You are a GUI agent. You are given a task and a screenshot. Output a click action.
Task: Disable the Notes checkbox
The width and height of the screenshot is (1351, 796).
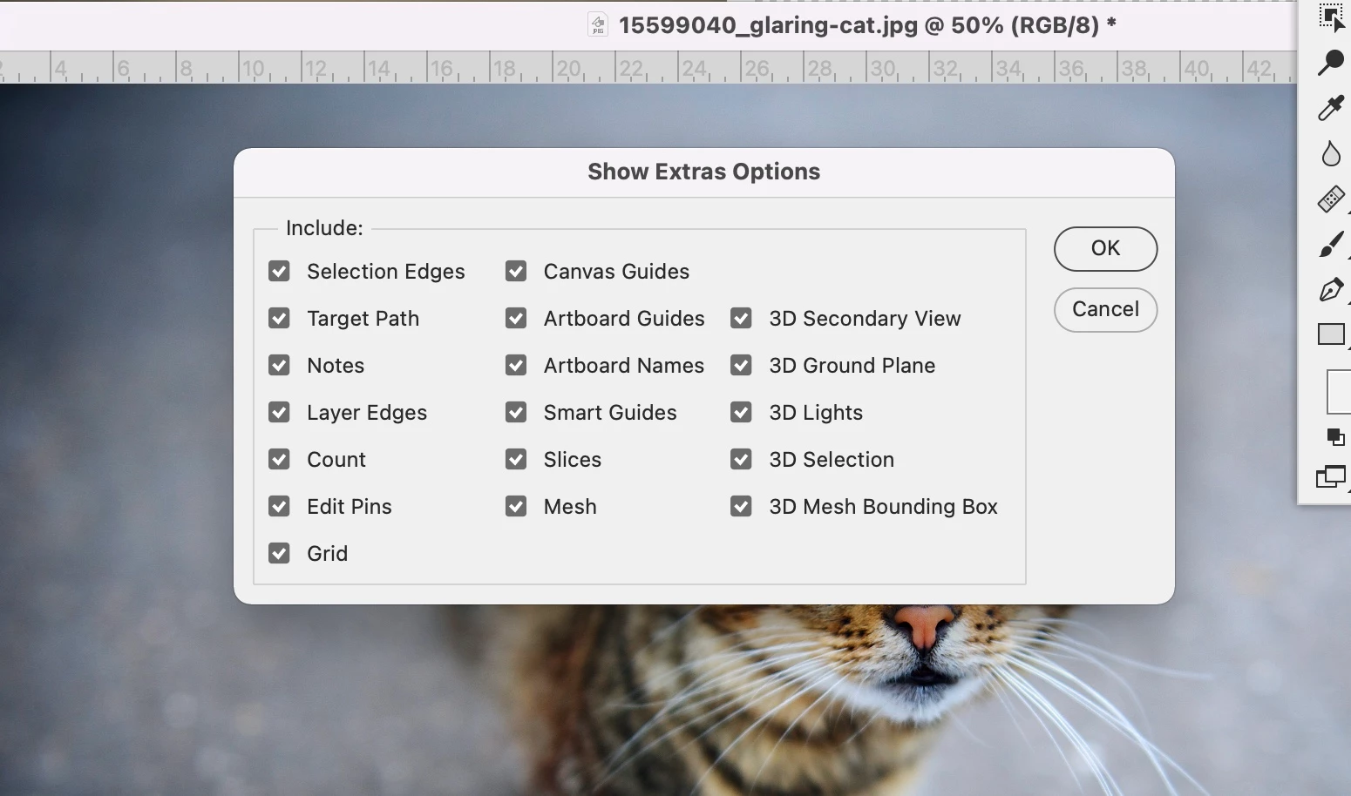click(x=279, y=366)
